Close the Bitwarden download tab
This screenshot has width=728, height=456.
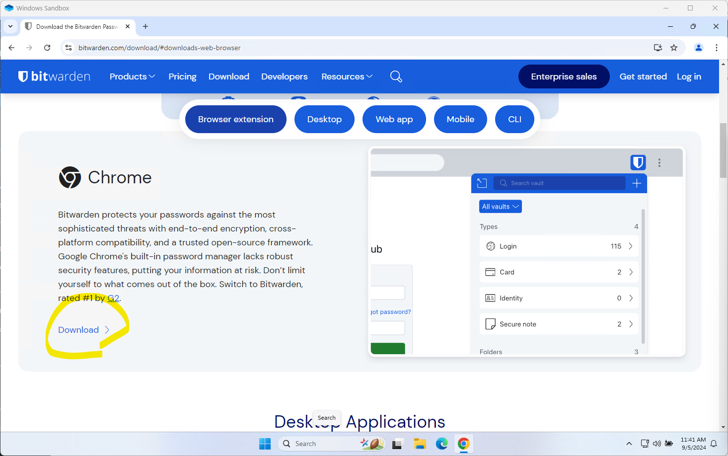(128, 26)
